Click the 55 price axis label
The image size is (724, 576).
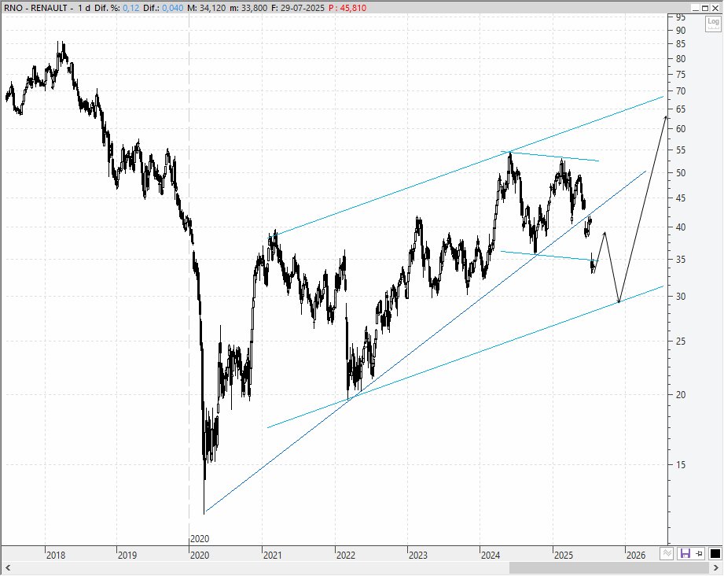[681, 150]
